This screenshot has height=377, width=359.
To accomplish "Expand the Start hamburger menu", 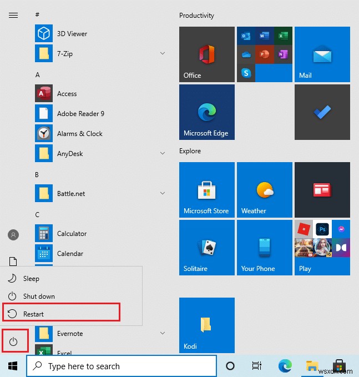I will pyautogui.click(x=13, y=16).
